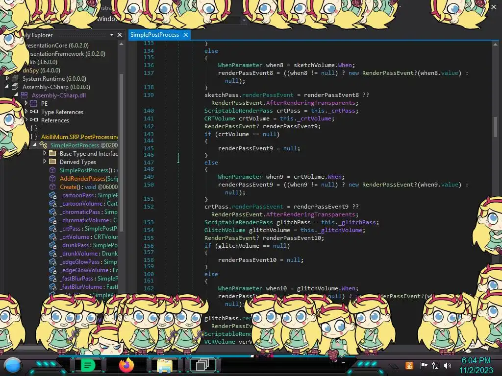
Task: Click the _chromaticPass field icon
Action: point(52,212)
